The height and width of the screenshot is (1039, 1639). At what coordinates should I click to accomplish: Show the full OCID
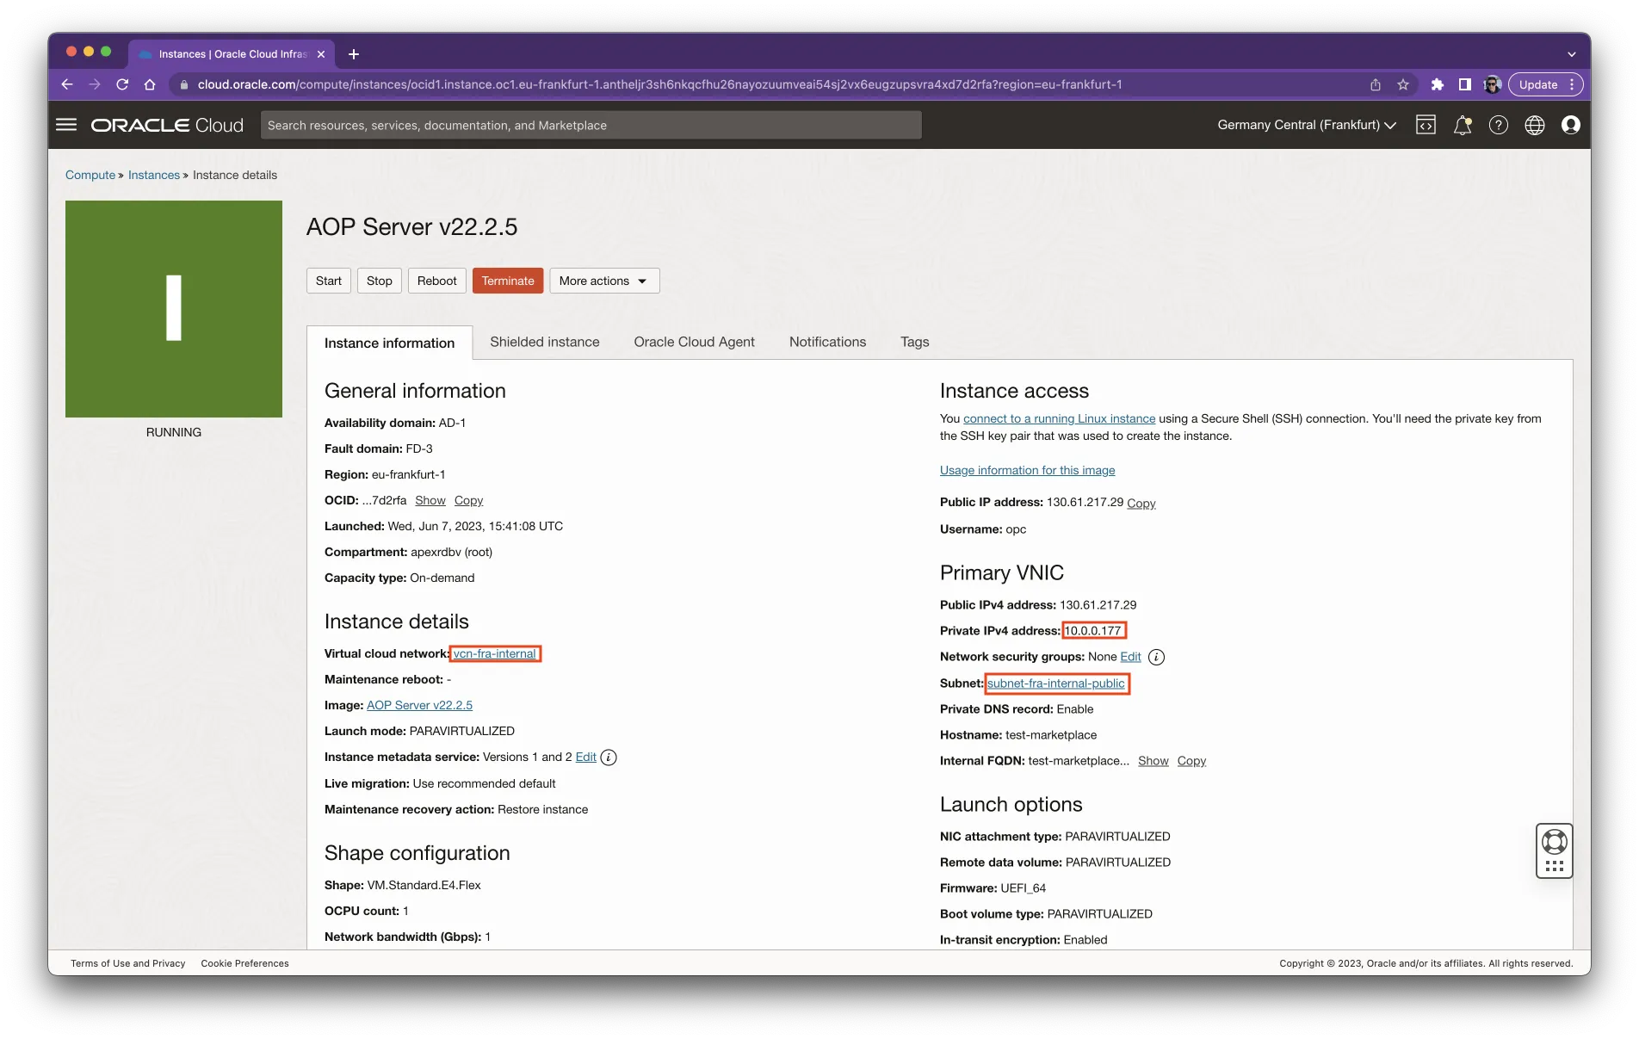pos(430,500)
